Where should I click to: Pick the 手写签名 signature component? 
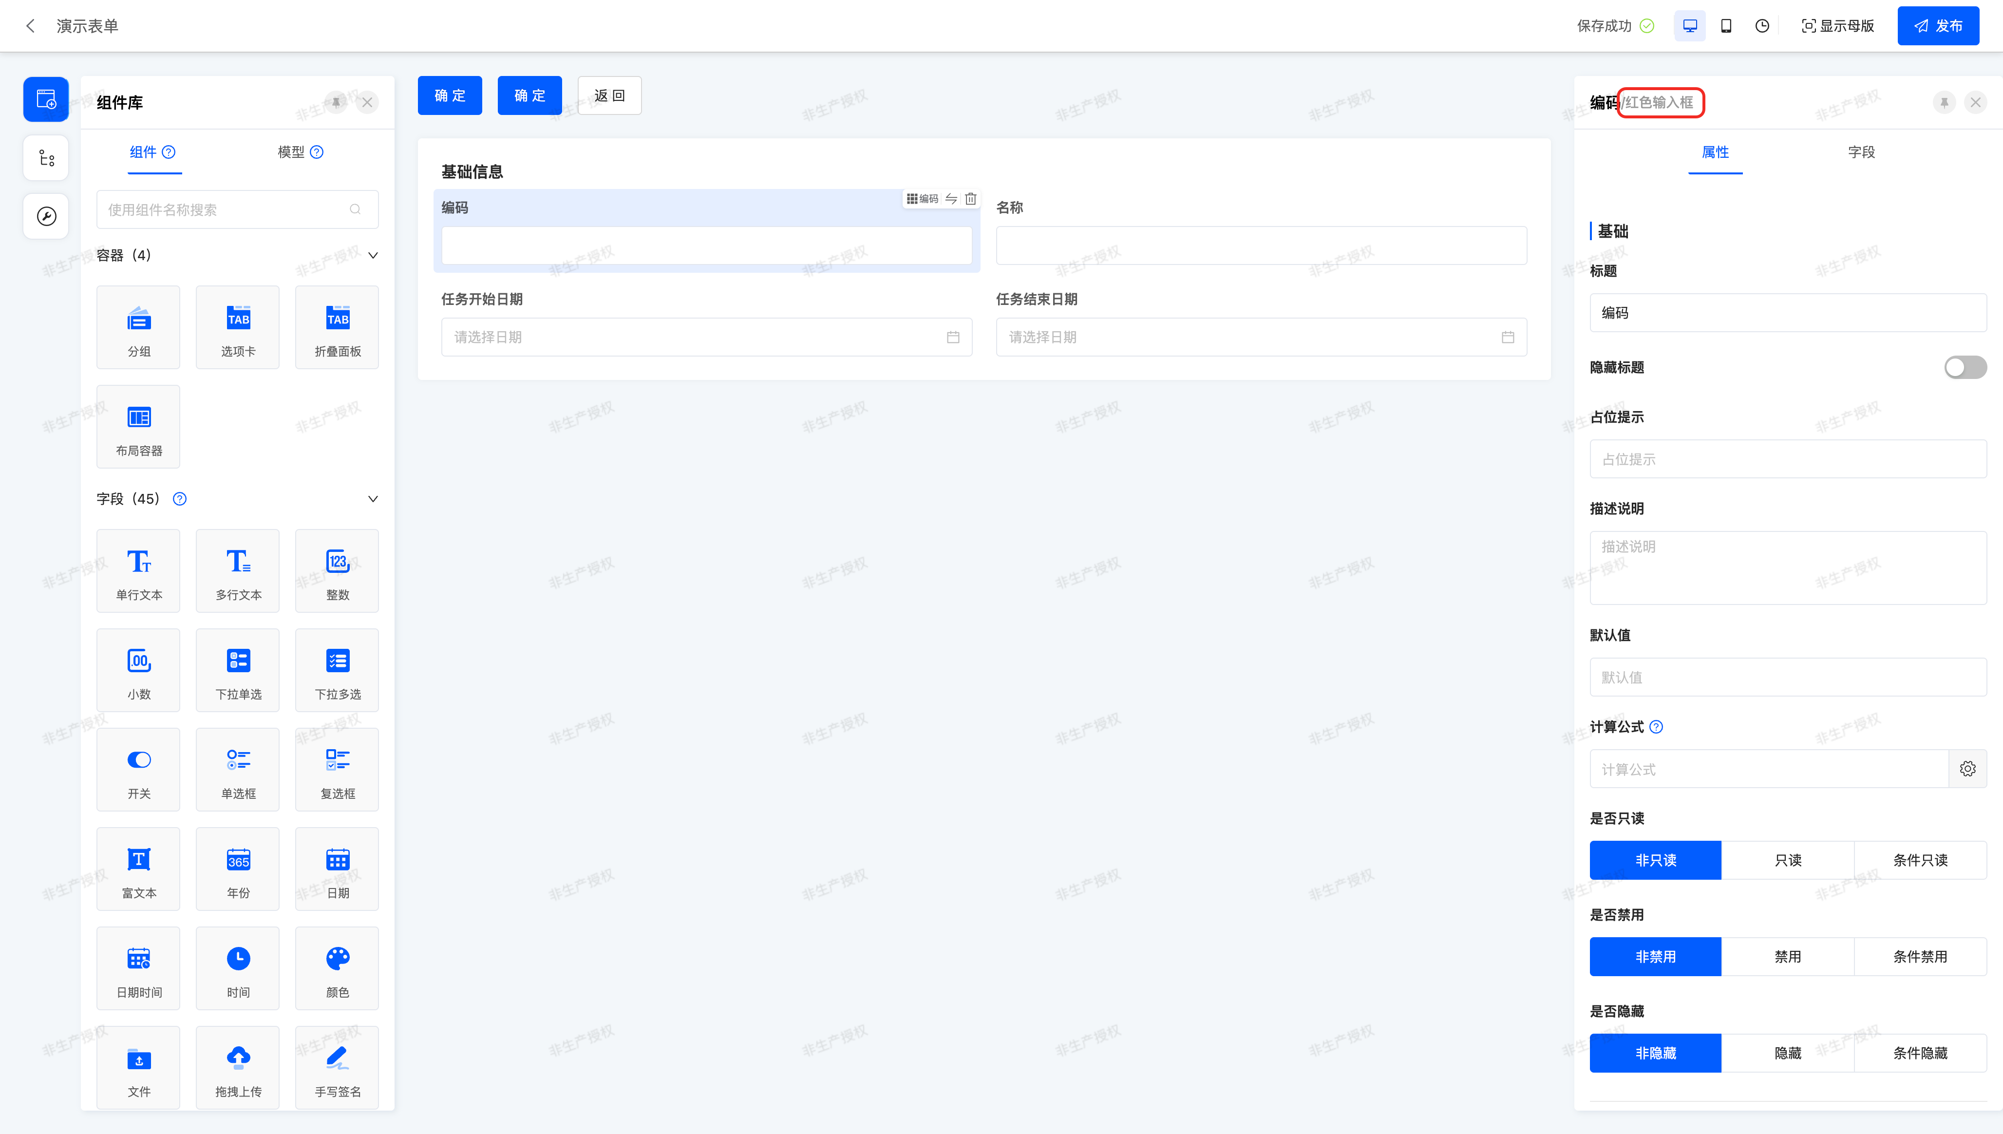[x=337, y=1067]
